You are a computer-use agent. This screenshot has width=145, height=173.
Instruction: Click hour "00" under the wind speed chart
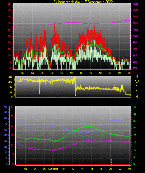tap(129, 73)
